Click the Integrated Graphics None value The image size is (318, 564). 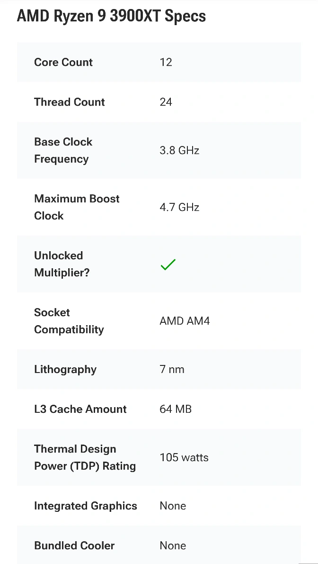click(x=173, y=506)
